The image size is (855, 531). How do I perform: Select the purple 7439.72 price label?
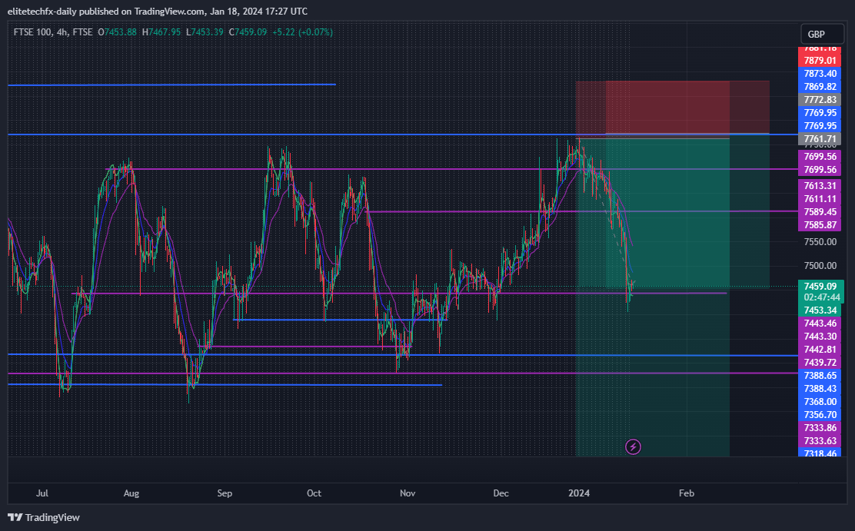coord(820,363)
